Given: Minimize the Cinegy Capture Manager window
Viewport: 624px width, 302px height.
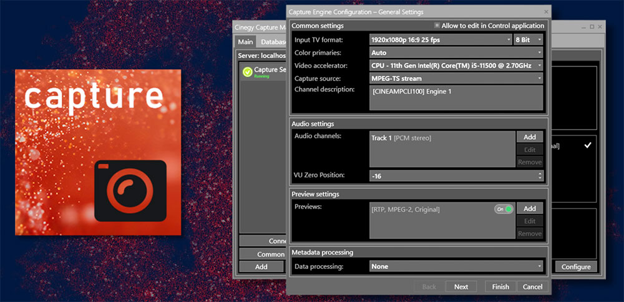Looking at the screenshot, I should pos(584,27).
